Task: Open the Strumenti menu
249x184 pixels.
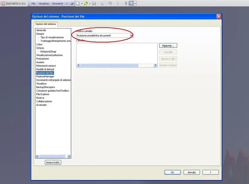Action: (x=57, y=3)
